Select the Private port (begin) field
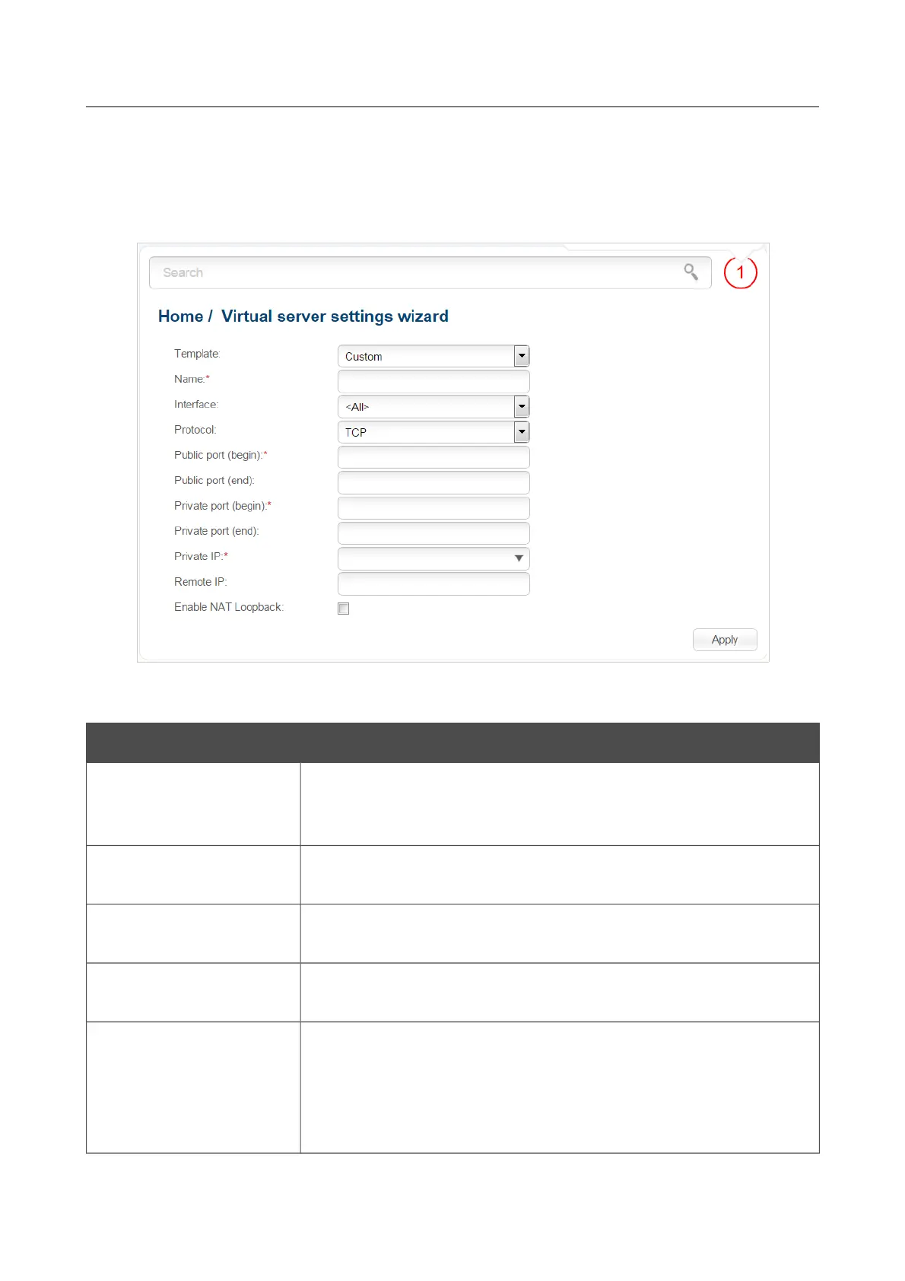Viewport: 905px width, 1281px height. [x=433, y=508]
